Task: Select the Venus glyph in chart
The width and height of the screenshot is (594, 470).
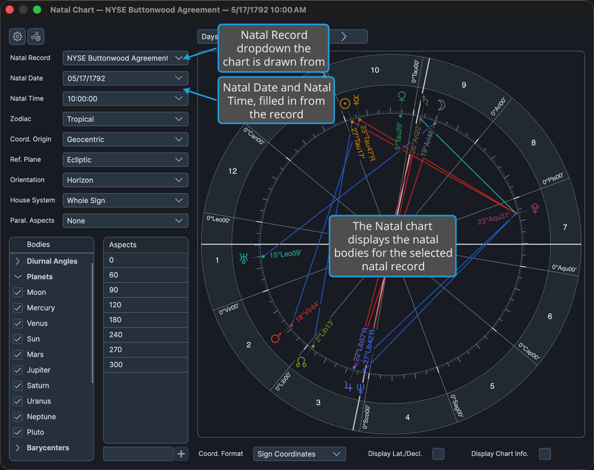Action: pyautogui.click(x=402, y=97)
